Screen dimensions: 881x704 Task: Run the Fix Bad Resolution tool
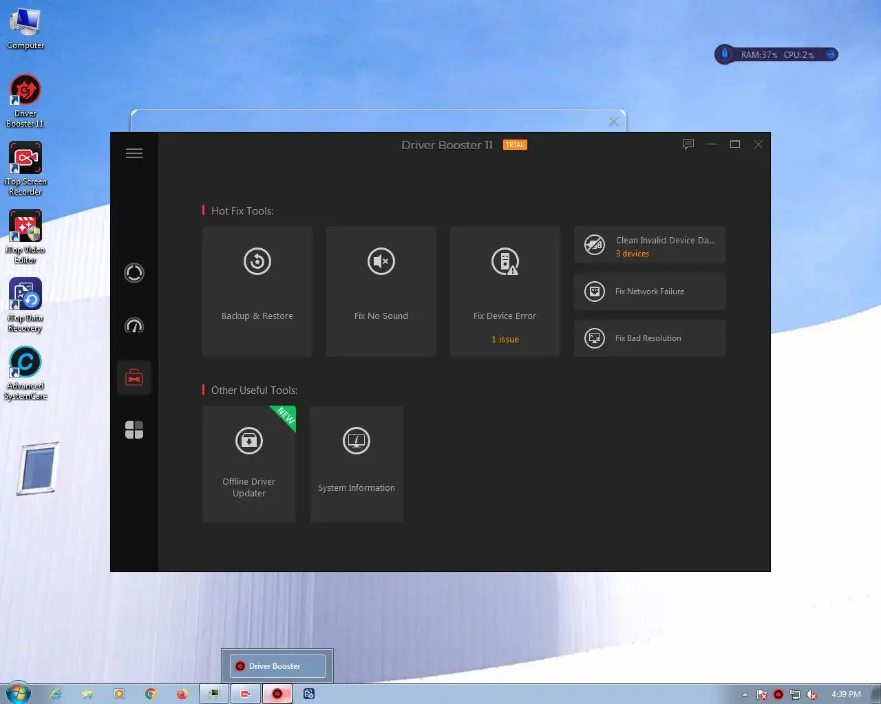[650, 338]
